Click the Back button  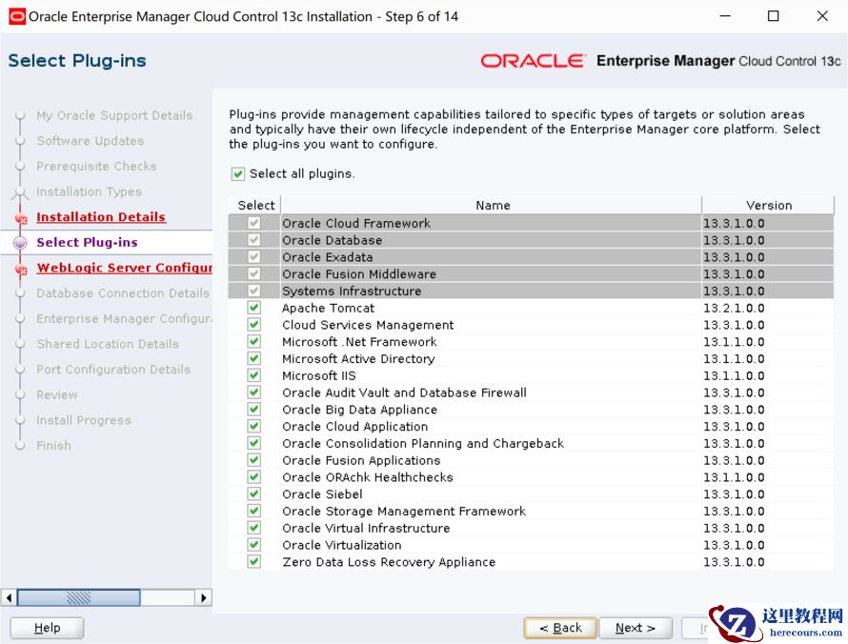click(x=560, y=628)
